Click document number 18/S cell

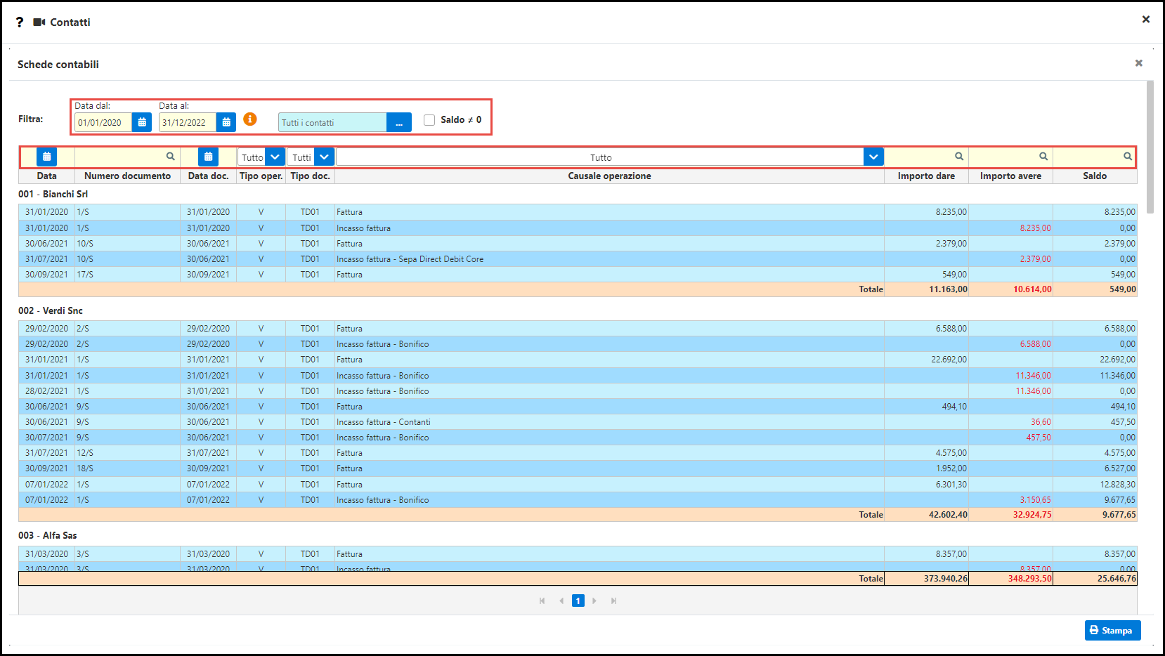tap(127, 468)
